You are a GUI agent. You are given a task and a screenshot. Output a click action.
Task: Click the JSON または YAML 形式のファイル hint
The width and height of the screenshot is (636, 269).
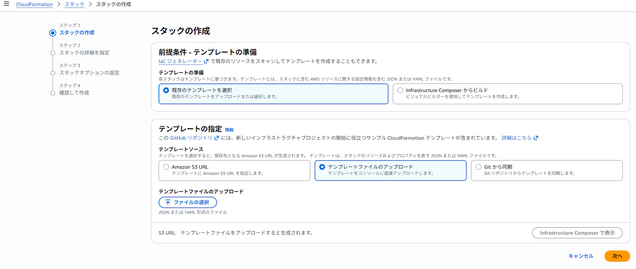(193, 212)
